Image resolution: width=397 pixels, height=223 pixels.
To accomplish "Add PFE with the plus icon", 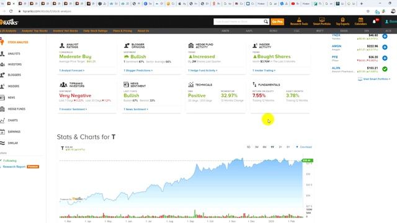I will [385, 58].
